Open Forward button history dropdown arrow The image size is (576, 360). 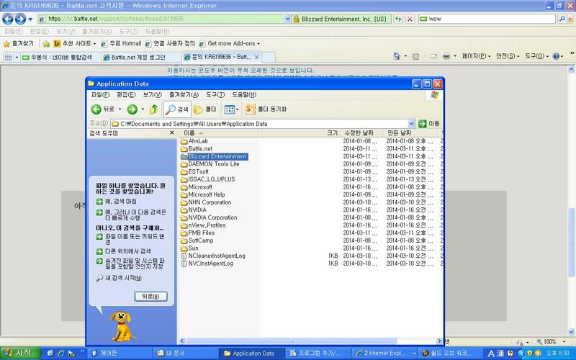[x=143, y=109]
